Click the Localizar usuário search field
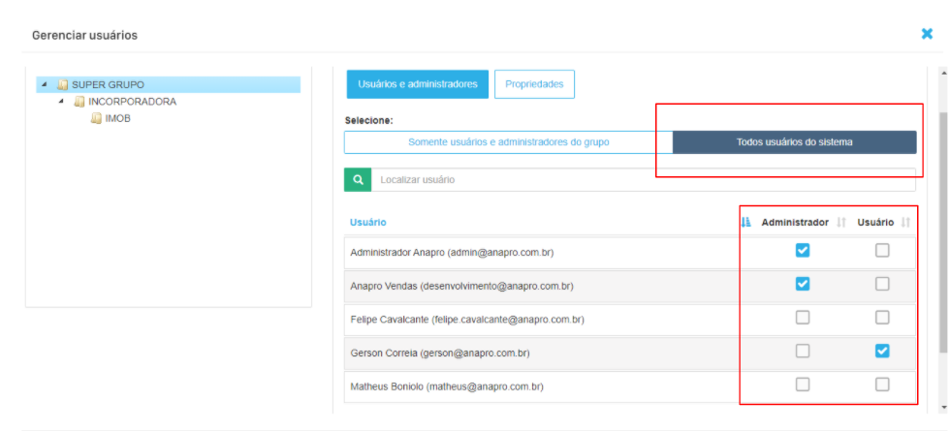 tap(640, 179)
